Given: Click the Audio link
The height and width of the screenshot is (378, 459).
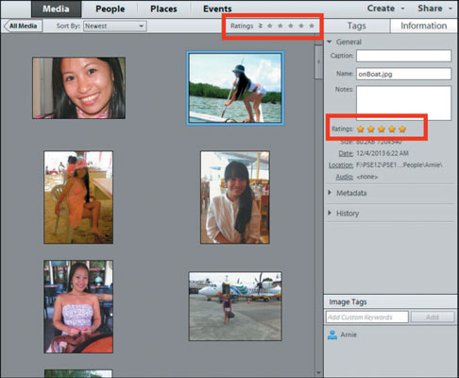Looking at the screenshot, I should [345, 177].
